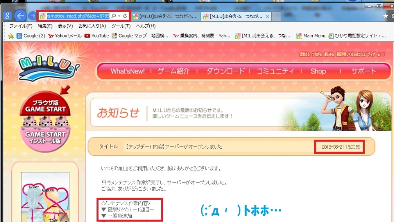
Task: Open the ファイル(F) menu
Action: (x=21, y=26)
